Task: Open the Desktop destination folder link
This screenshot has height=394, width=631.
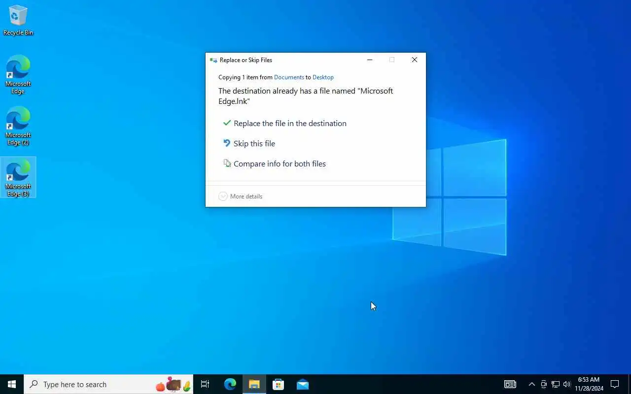Action: click(323, 77)
